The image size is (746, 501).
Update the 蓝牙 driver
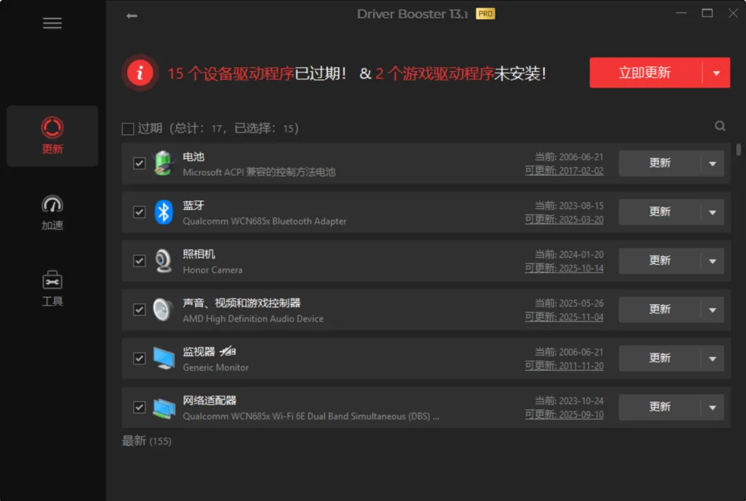tap(660, 212)
